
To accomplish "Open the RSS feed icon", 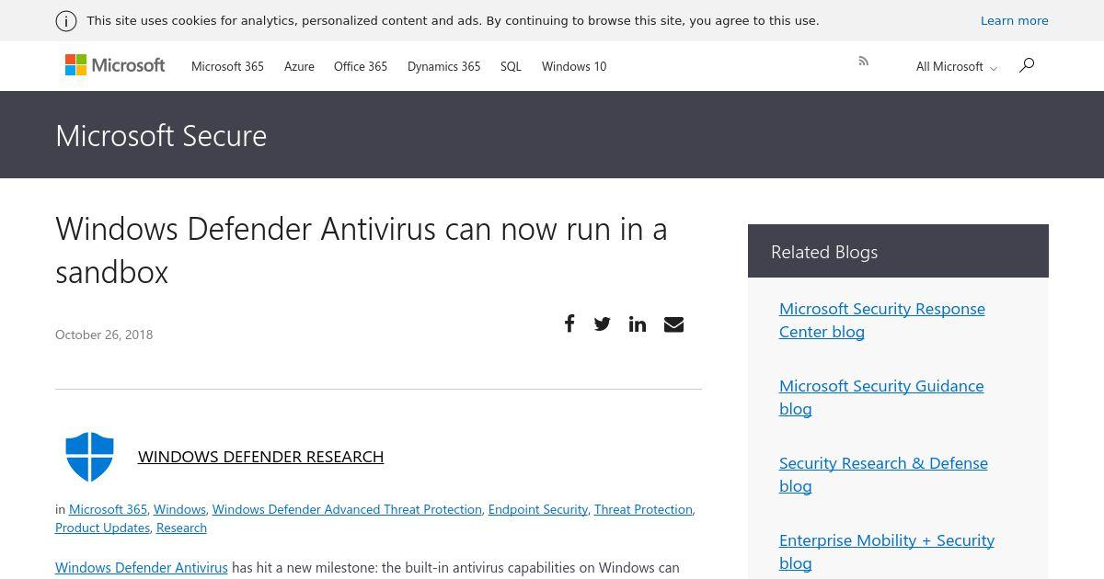I will pos(863,62).
